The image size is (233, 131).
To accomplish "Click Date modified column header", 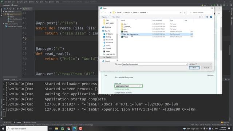I will tap(157, 20).
